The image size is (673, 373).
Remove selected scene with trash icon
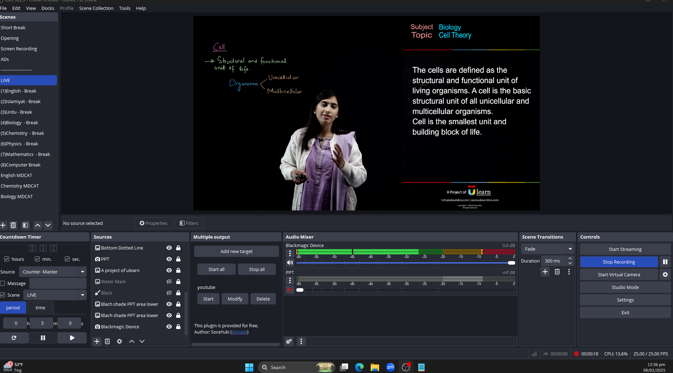click(x=13, y=225)
